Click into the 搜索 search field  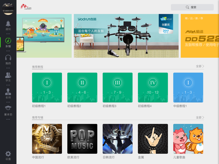coord(192,7)
